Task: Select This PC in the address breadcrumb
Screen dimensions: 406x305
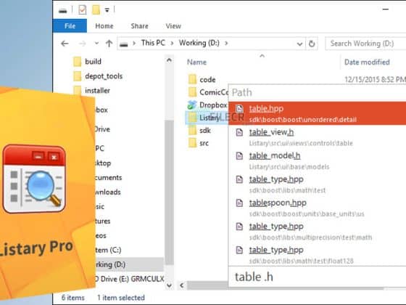Action: click(x=153, y=43)
